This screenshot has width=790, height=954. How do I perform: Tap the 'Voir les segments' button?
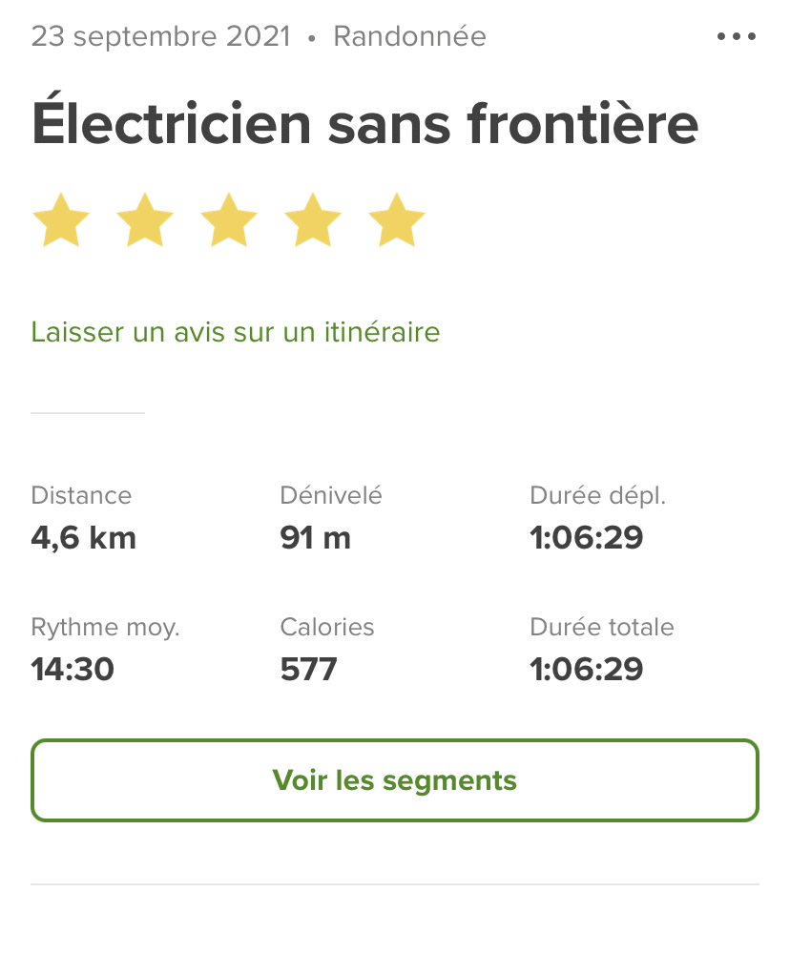click(395, 780)
